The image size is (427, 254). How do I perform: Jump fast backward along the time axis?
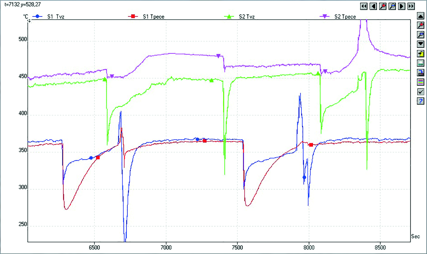364,6
